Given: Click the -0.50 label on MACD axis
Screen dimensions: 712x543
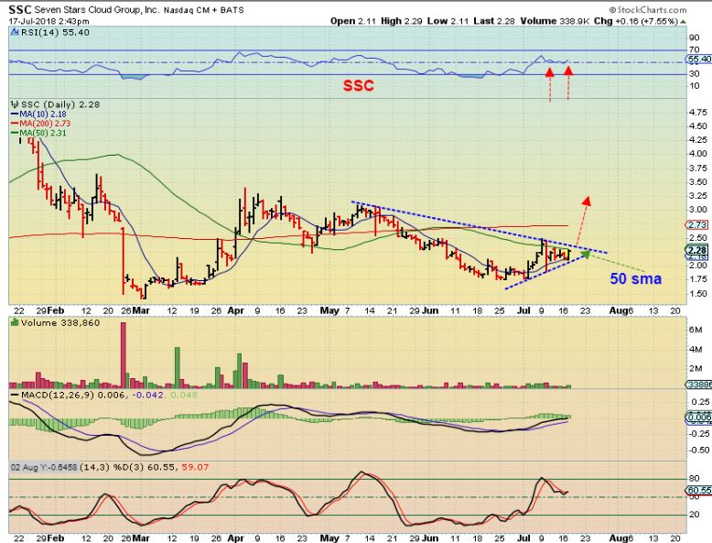Looking at the screenshot, I should point(699,451).
